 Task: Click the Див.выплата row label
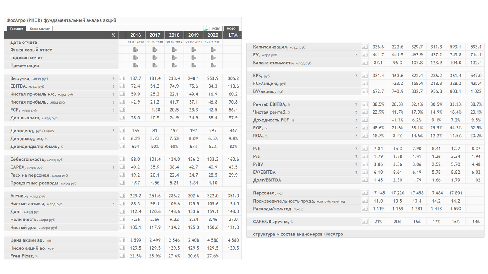tap(34, 118)
